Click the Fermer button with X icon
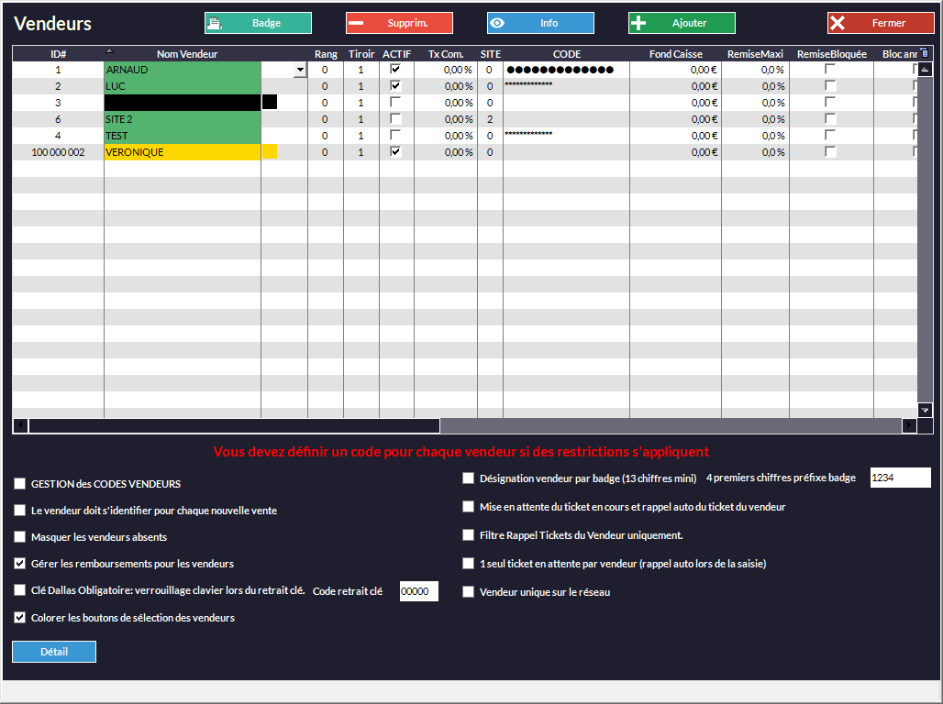 coord(881,23)
